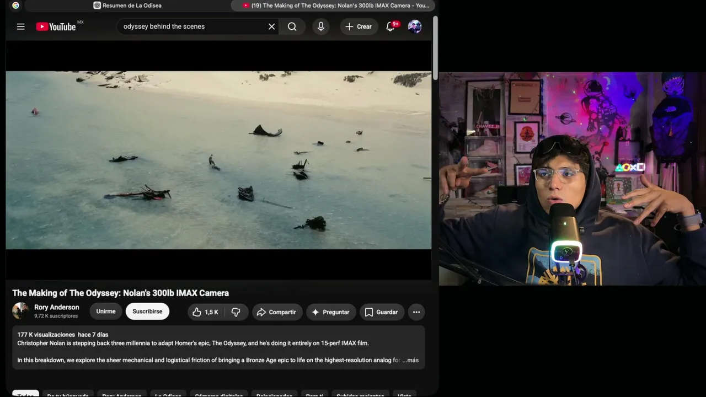Subscribe with the Suscribirse button

(147, 312)
